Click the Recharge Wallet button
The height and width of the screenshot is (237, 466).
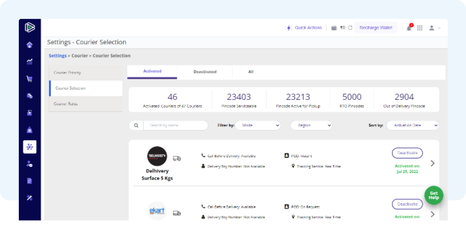(376, 28)
